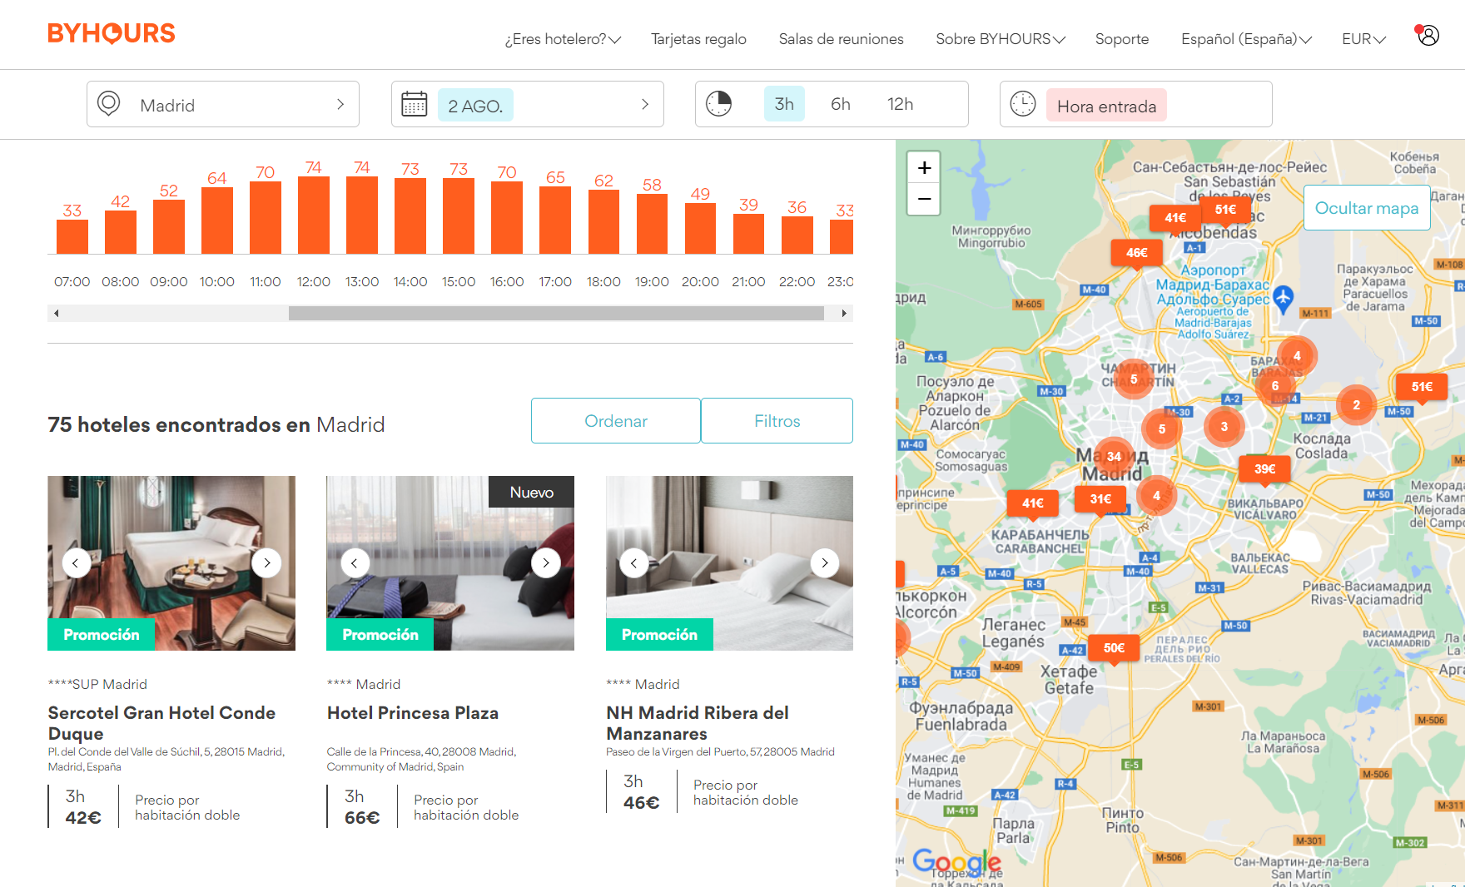
Task: Click the 39€ price marker on map
Action: coord(1265,469)
